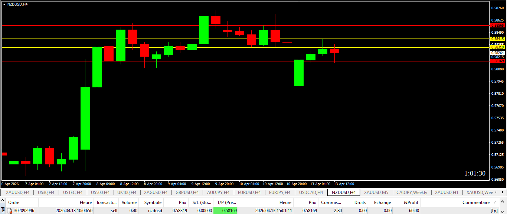Click the T/P column header
507x214 pixels.
click(226, 203)
